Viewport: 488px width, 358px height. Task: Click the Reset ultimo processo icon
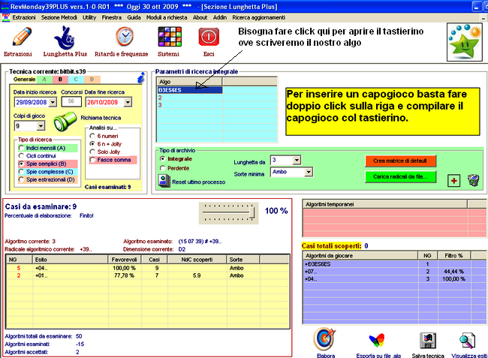(x=164, y=181)
